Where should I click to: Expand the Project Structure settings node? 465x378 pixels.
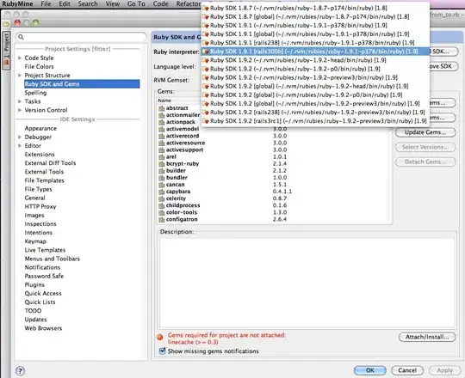20,75
